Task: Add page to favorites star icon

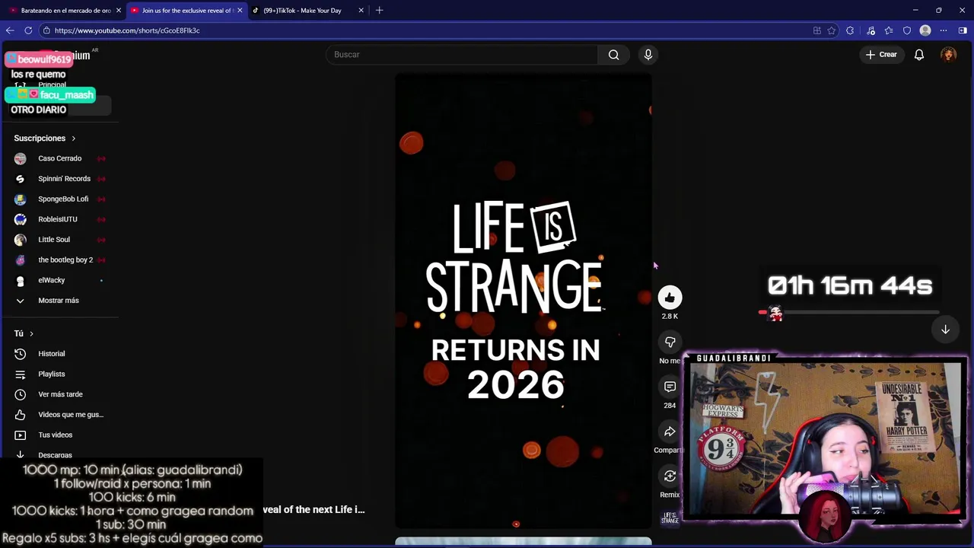Action: (832, 30)
